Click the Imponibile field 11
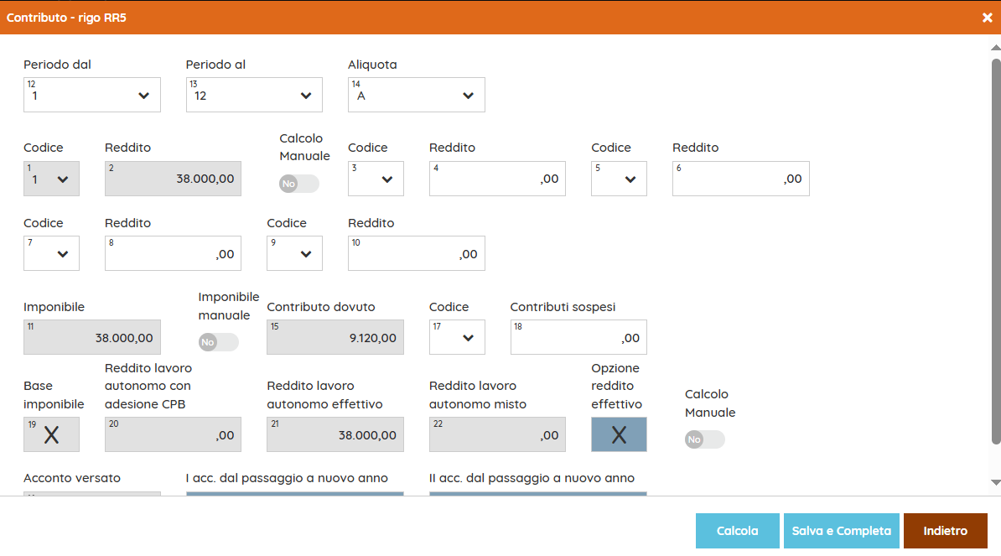The height and width of the screenshot is (556, 1001). (92, 337)
